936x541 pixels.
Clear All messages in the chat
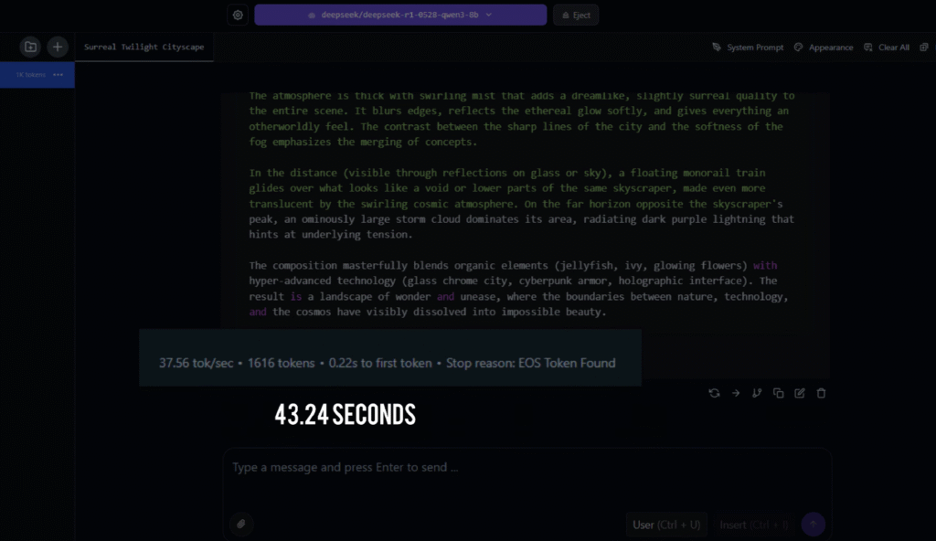point(887,48)
